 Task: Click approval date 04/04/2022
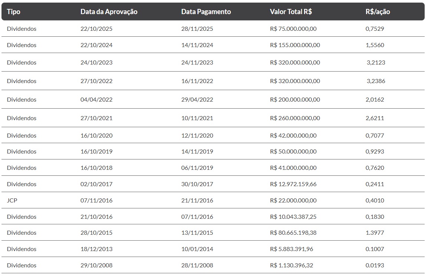coord(96,99)
